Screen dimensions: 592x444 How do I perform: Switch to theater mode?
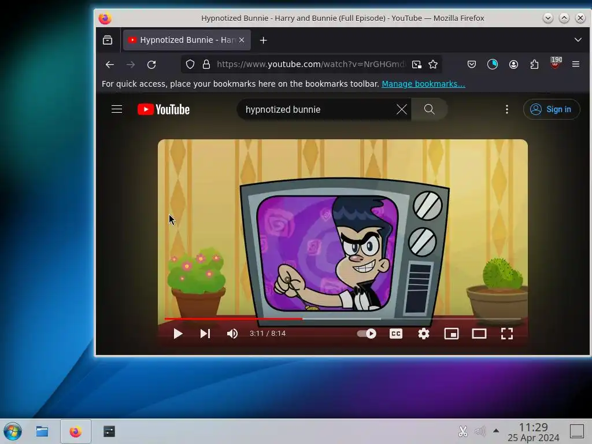tap(479, 334)
